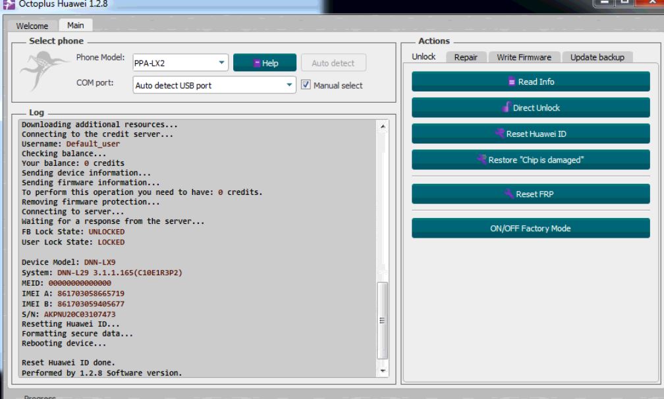The height and width of the screenshot is (399, 664).
Task: Run the Reset FRP action
Action: tap(531, 194)
